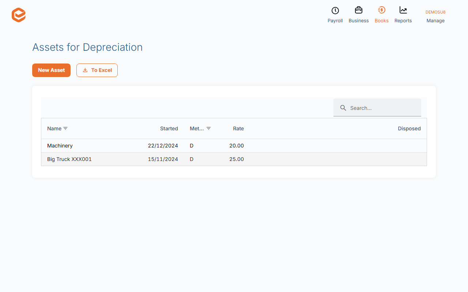Viewport: 468px width, 292px height.
Task: Click the Name column filter icon
Action: (65, 128)
